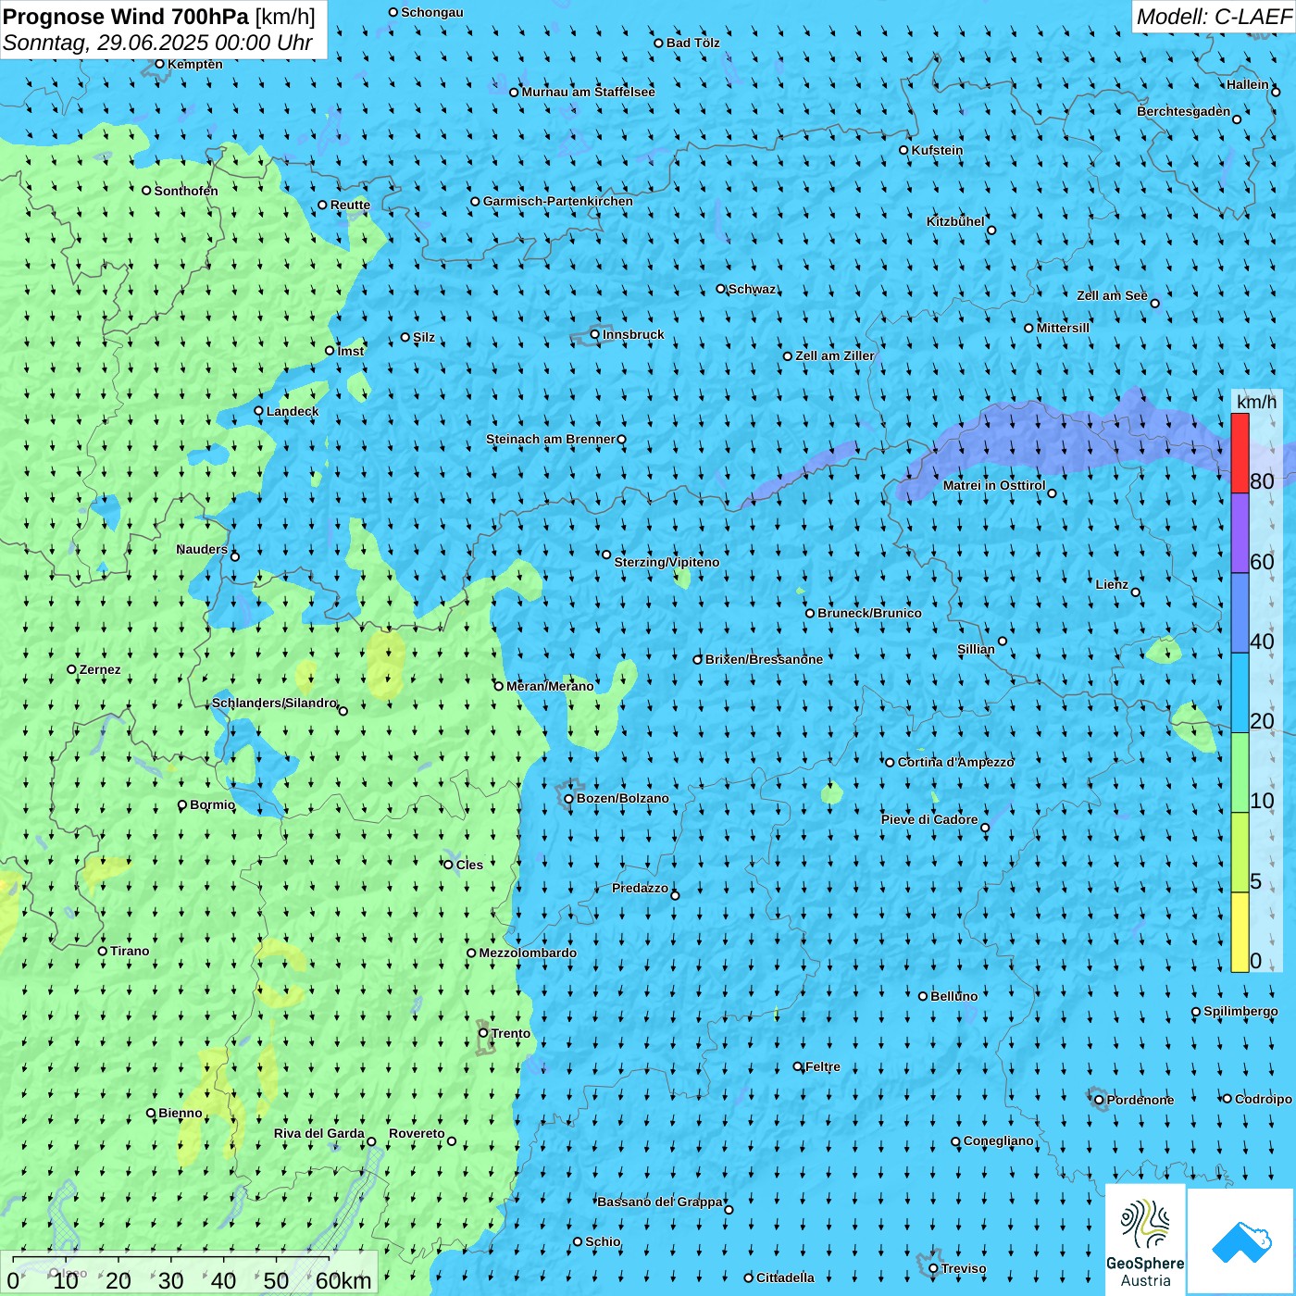Viewport: 1296px width, 1296px height.
Task: Click the Zernez city marker
Action: (71, 669)
